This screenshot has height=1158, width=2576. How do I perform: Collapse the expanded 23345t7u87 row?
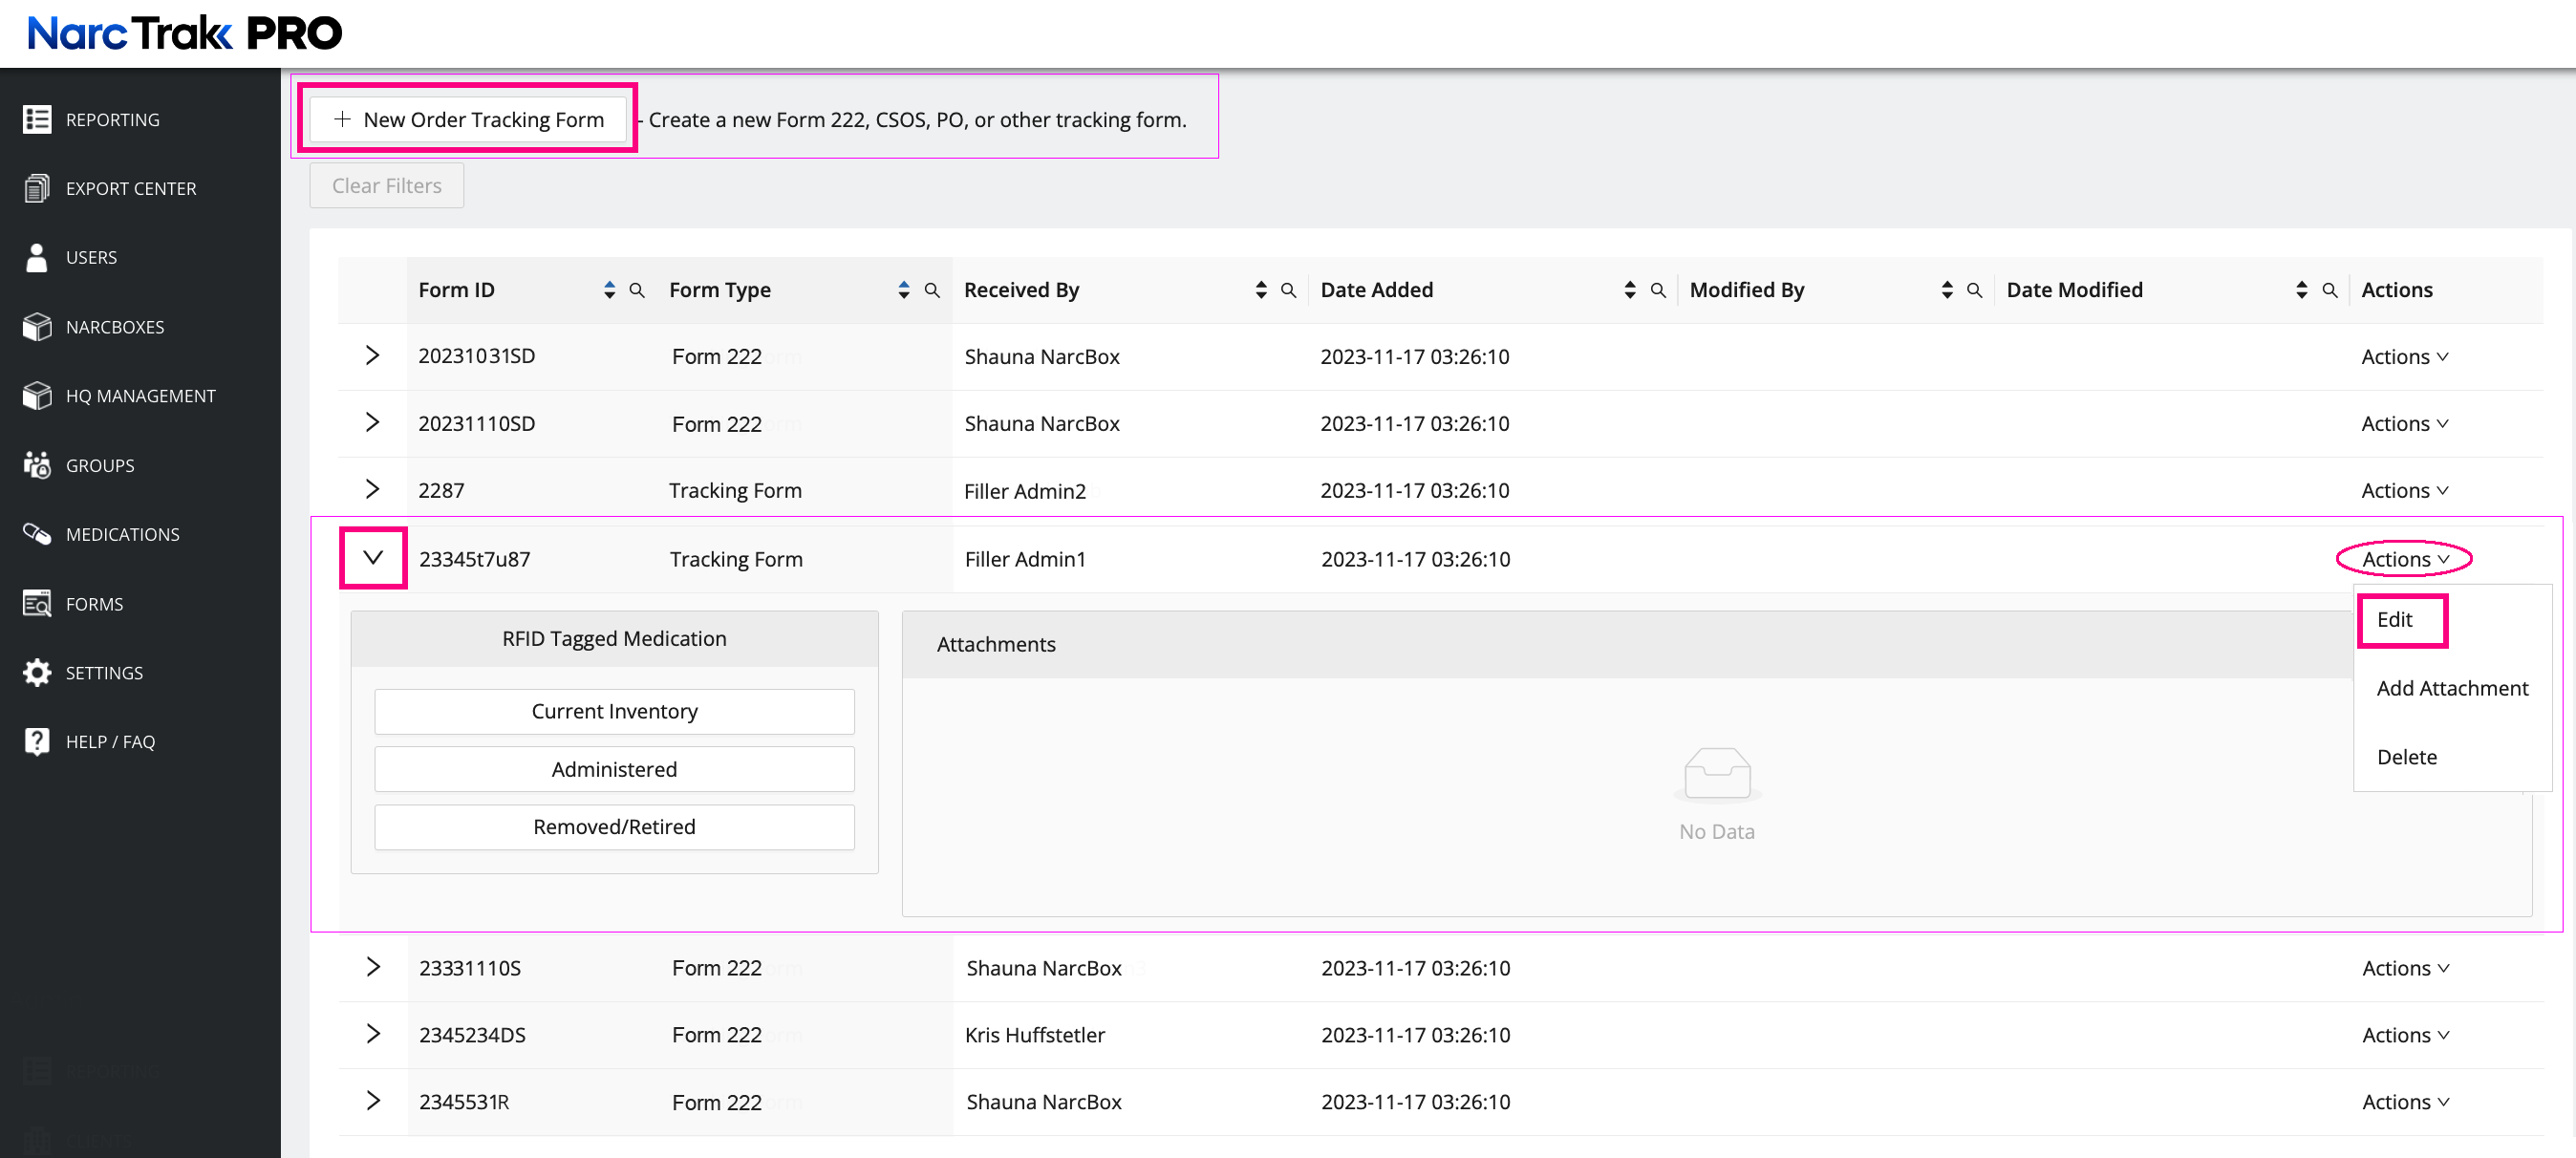[x=373, y=558]
